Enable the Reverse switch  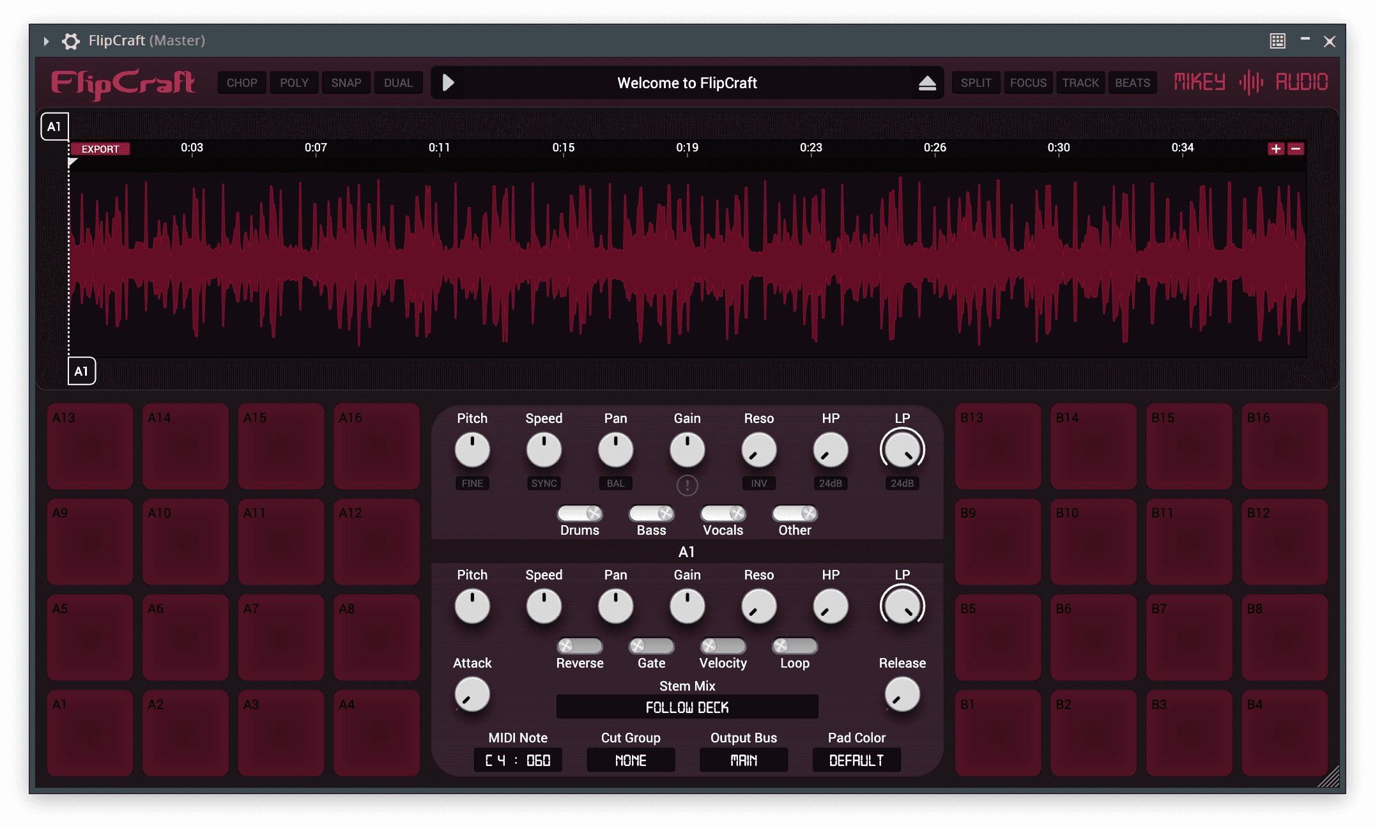tap(580, 646)
